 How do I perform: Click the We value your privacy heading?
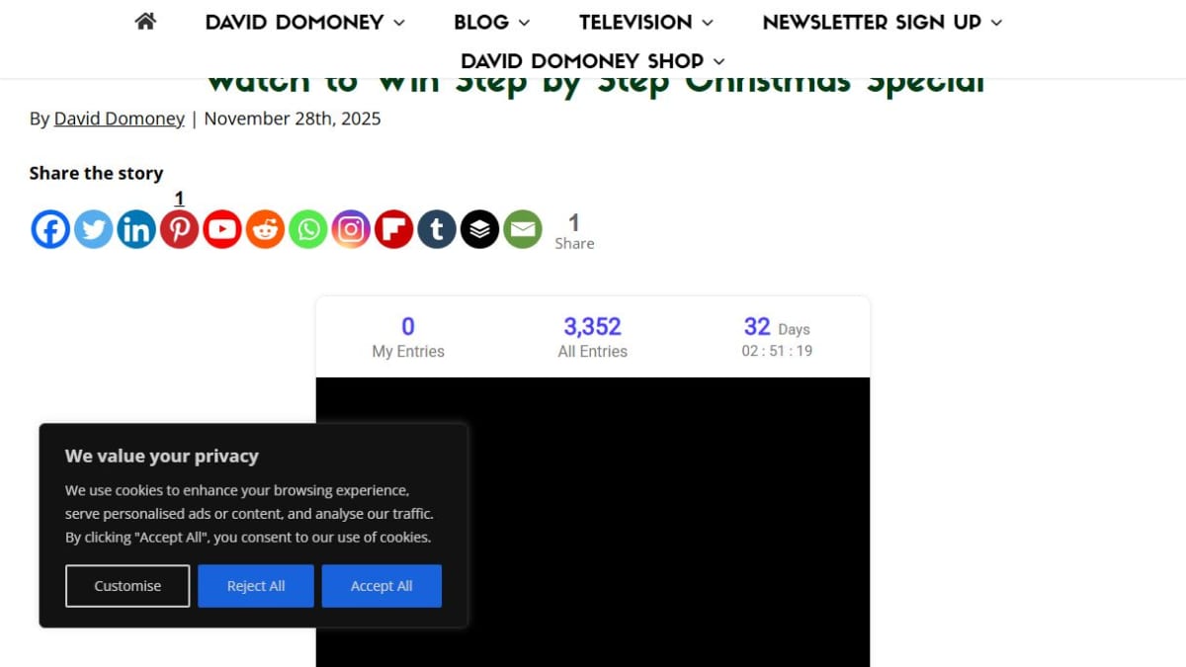(162, 456)
